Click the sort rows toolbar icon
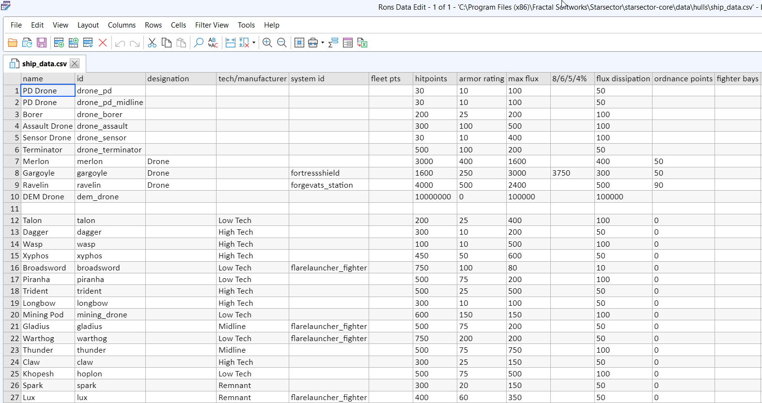 coord(88,43)
